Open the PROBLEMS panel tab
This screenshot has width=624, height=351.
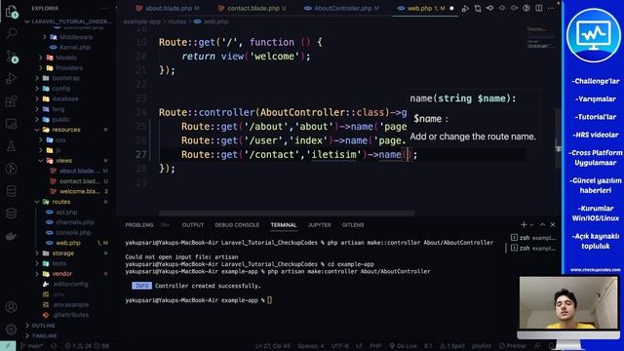(x=139, y=225)
